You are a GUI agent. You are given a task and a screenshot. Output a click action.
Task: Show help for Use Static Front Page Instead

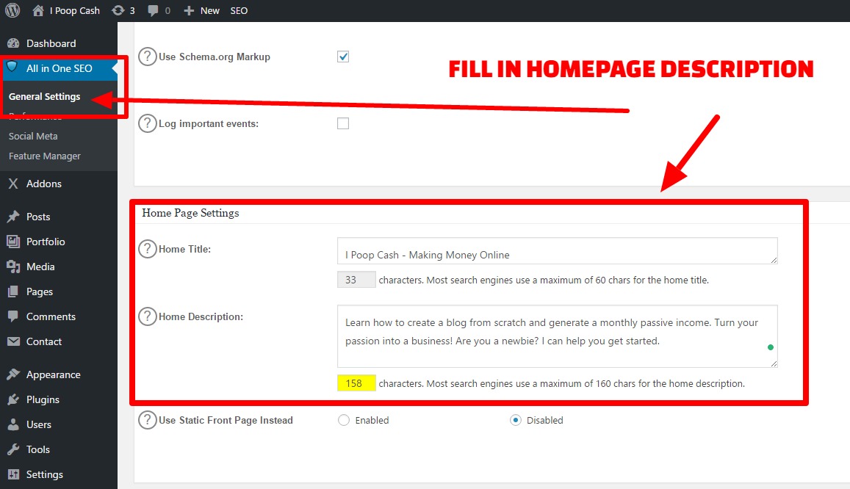(148, 420)
